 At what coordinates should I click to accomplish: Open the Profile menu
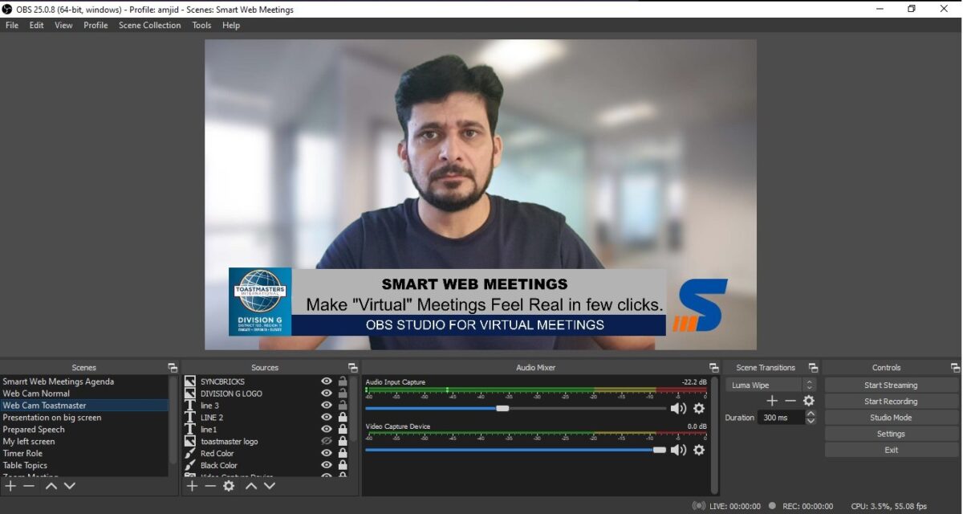95,25
